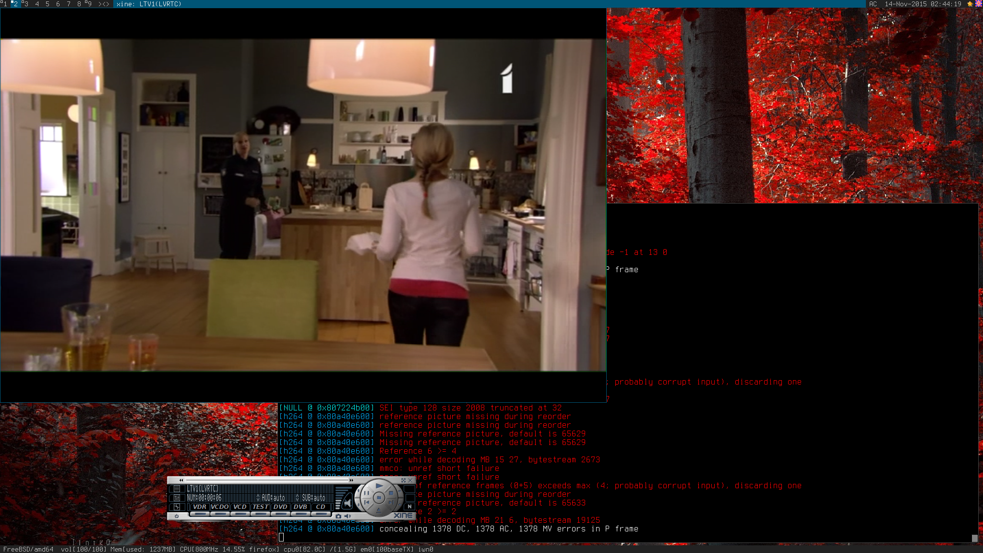
Task: Change the subtitle channel SUB selector arrows
Action: [298, 498]
